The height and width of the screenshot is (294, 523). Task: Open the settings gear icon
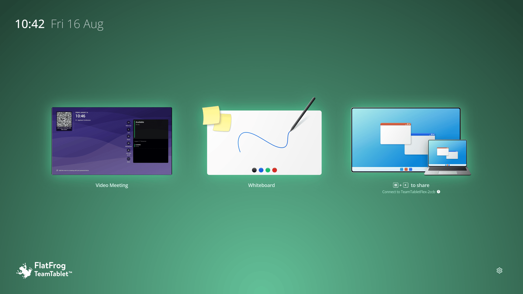click(499, 270)
